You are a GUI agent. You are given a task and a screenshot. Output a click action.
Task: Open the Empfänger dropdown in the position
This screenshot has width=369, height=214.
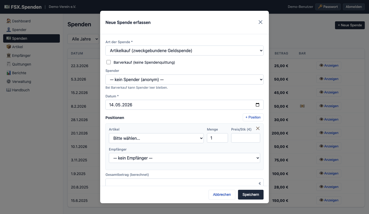pos(184,158)
